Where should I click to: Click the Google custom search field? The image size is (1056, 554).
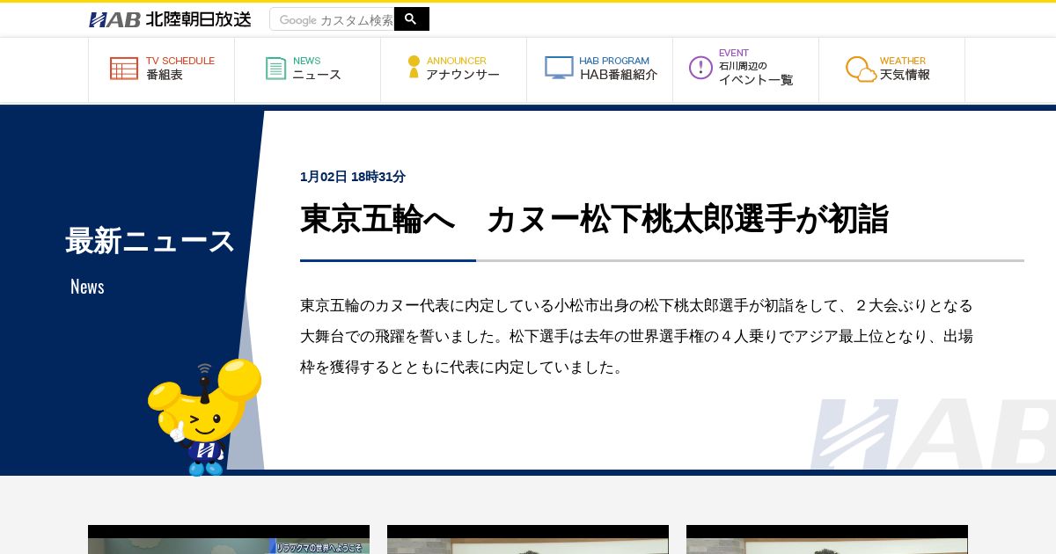(x=332, y=19)
